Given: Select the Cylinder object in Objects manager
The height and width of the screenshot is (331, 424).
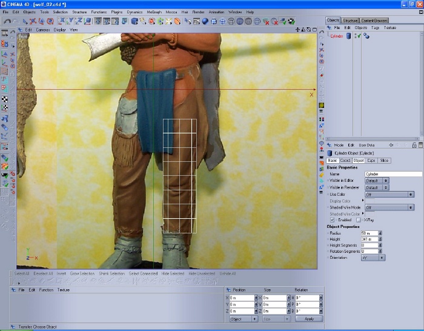Looking at the screenshot, I should [337, 36].
